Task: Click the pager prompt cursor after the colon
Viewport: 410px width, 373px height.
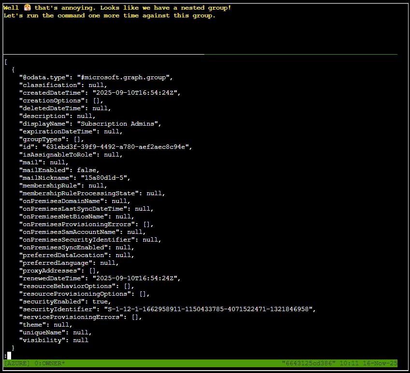Action: pyautogui.click(x=9, y=356)
